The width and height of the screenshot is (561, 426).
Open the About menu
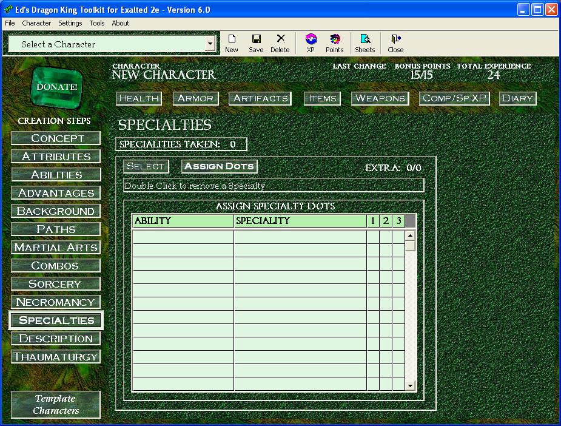[x=121, y=23]
